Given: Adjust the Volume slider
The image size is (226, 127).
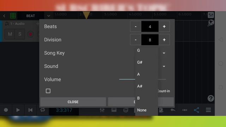Looking at the screenshot, I should tap(143, 79).
